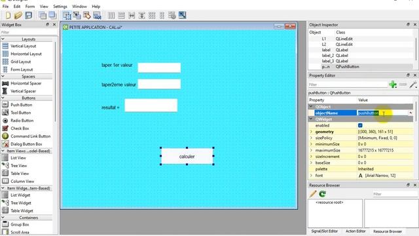Open the Edit menu

point(17,6)
